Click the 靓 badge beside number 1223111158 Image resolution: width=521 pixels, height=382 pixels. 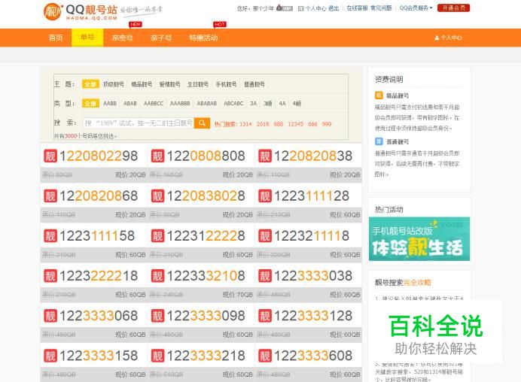coord(50,236)
